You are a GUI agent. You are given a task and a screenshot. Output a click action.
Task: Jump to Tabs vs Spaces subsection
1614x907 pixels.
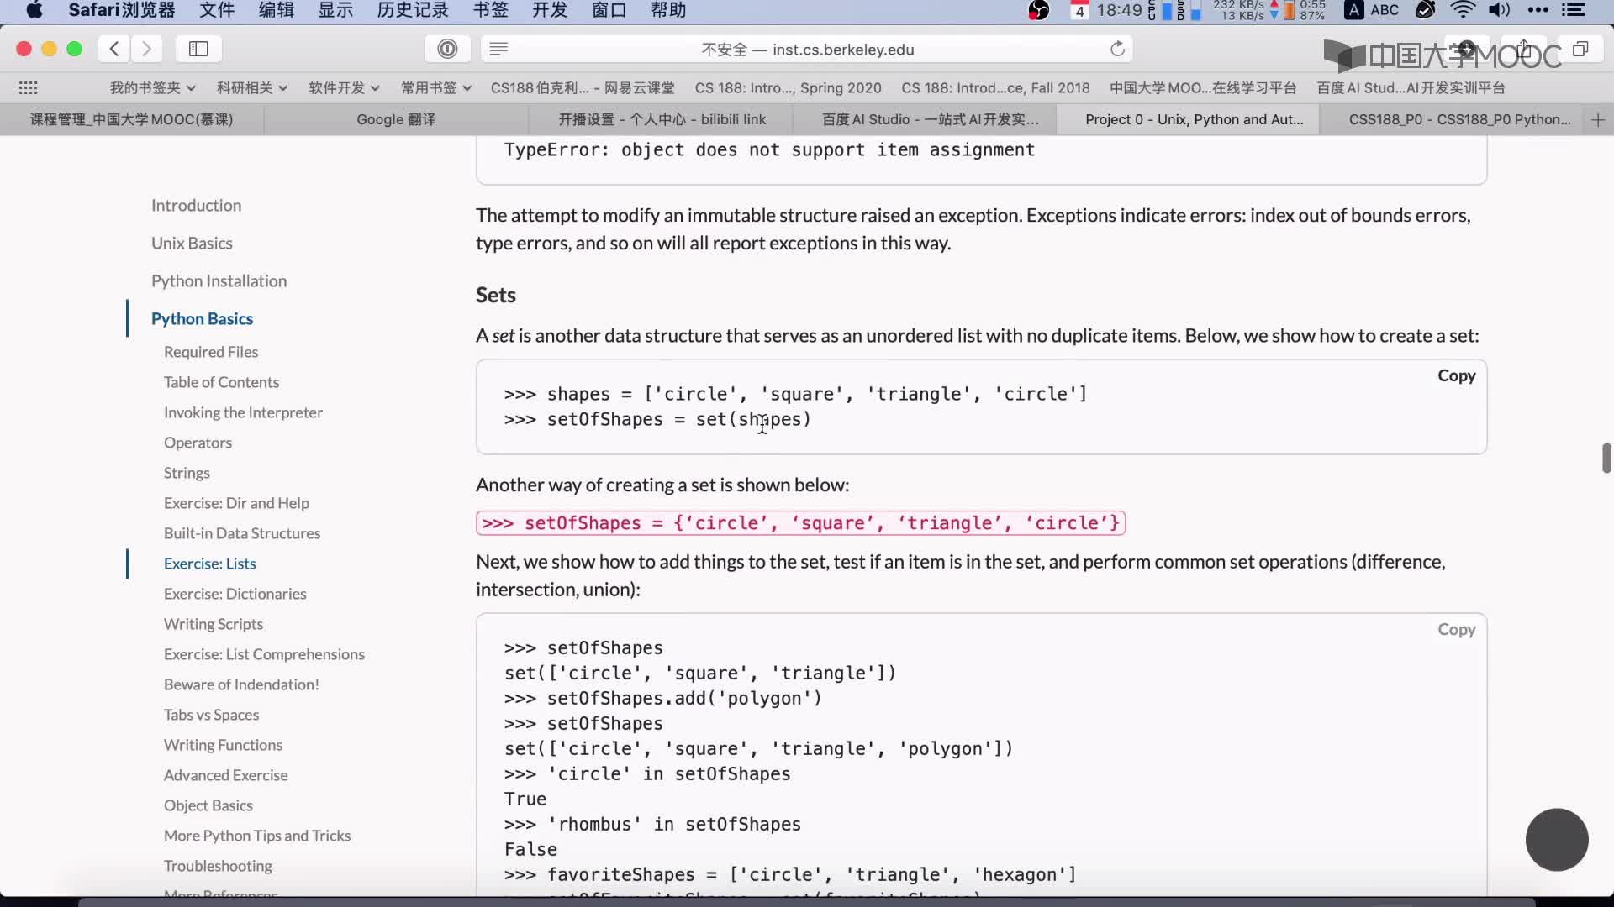click(211, 715)
